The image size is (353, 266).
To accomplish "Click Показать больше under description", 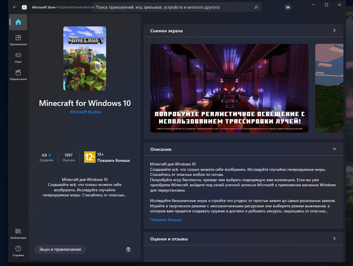I will coord(166,220).
